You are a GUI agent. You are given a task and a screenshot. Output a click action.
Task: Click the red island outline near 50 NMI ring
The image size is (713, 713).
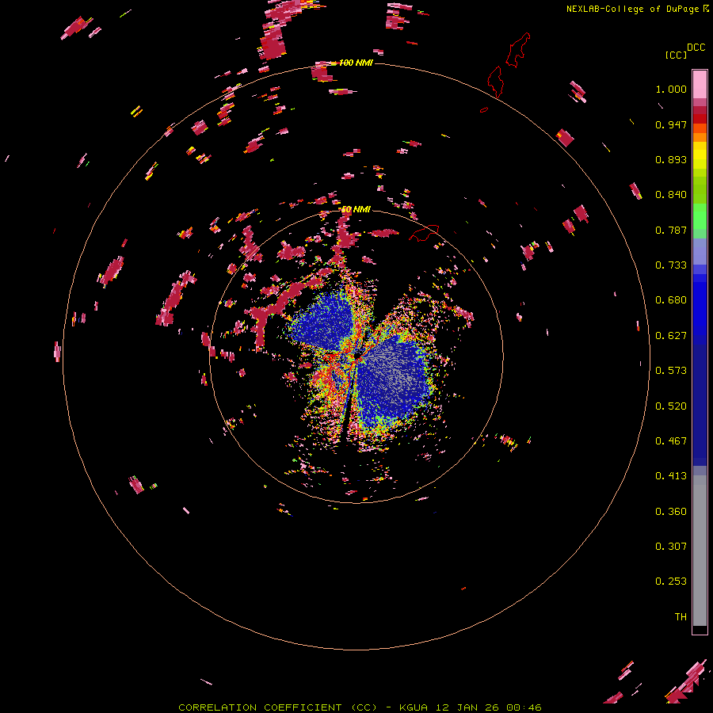click(x=424, y=233)
